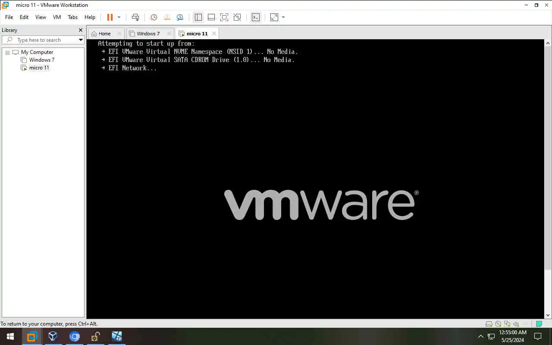
Task: Open the View menu
Action: click(x=41, y=17)
